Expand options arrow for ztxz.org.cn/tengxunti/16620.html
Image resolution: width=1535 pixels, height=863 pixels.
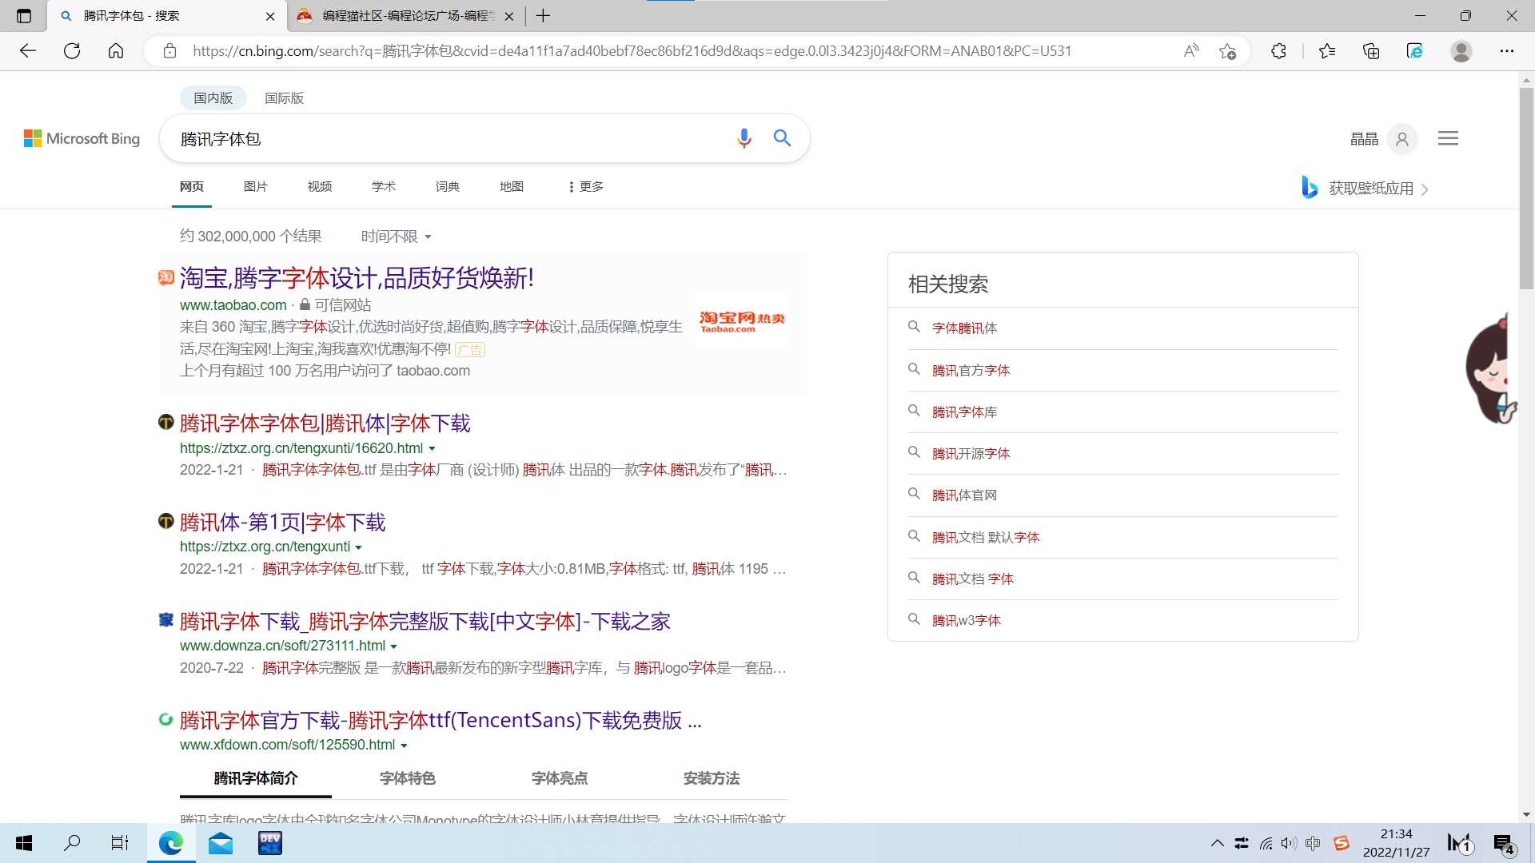click(433, 449)
